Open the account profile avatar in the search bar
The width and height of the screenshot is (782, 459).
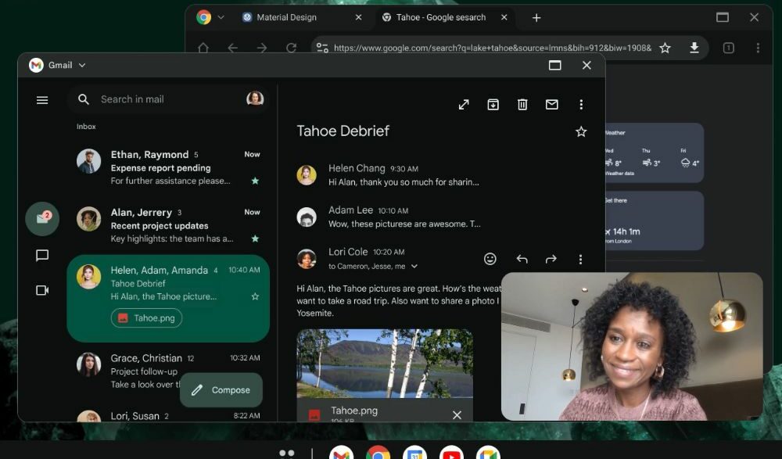click(x=255, y=99)
